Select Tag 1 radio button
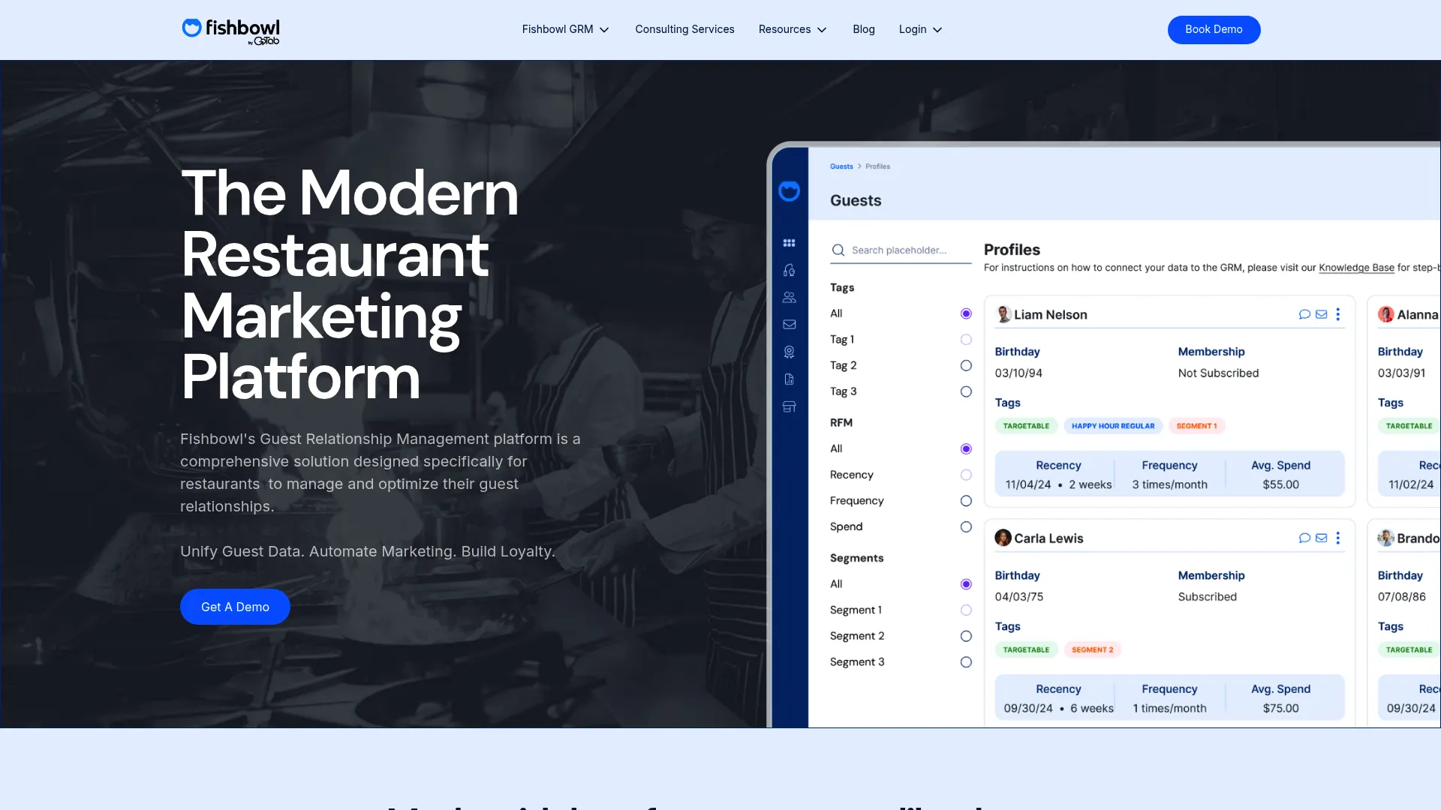1441x810 pixels. coord(966,340)
